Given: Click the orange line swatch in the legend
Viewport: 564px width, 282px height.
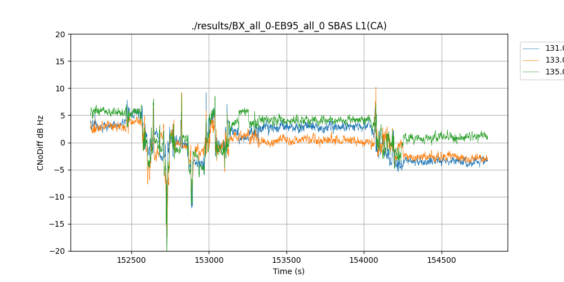Looking at the screenshot, I should [x=532, y=60].
